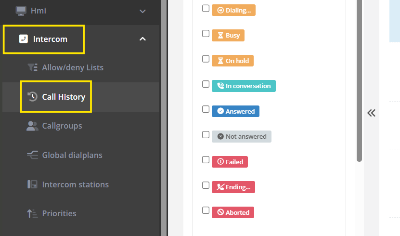Viewport: 400px width, 236px height.
Task: Check the Busy status filter
Action: (x=206, y=34)
